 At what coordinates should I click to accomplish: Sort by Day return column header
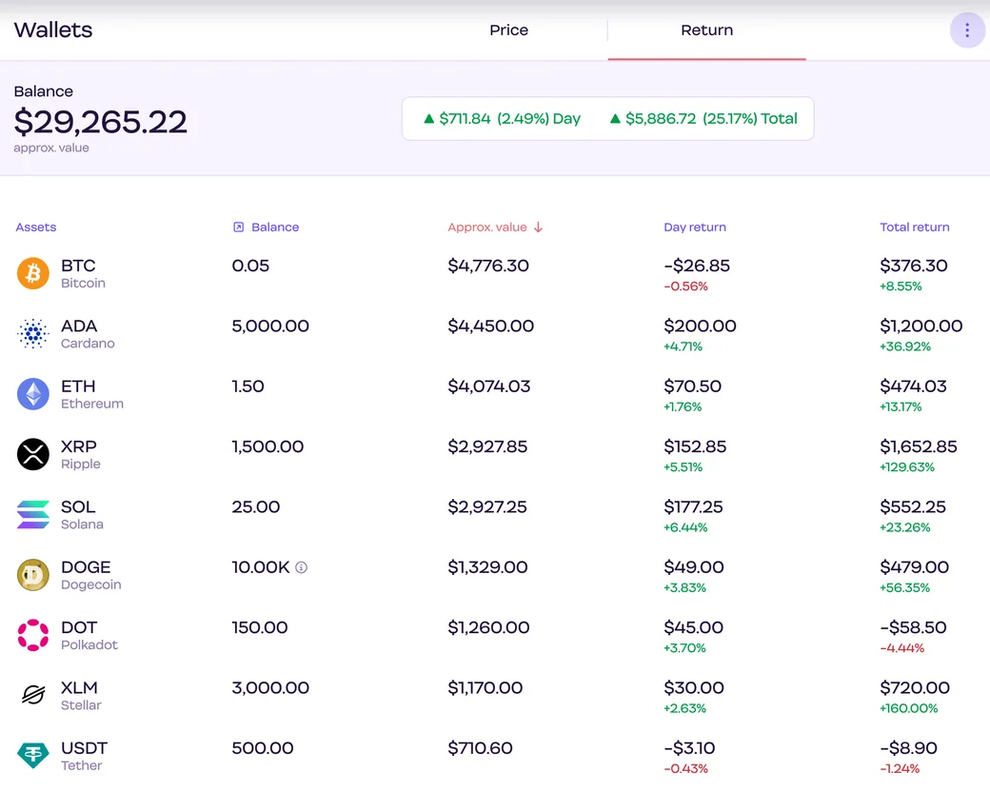pos(695,227)
